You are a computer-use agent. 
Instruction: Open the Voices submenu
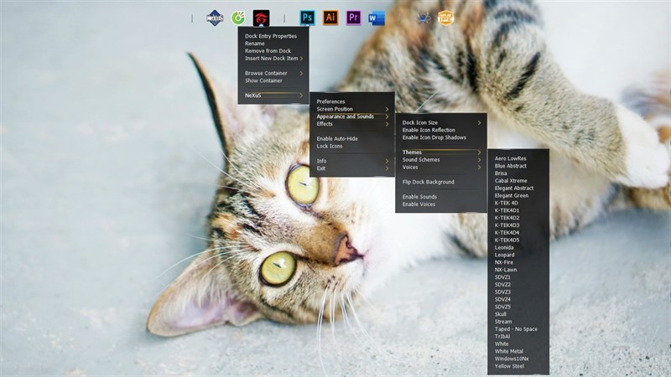tap(441, 167)
